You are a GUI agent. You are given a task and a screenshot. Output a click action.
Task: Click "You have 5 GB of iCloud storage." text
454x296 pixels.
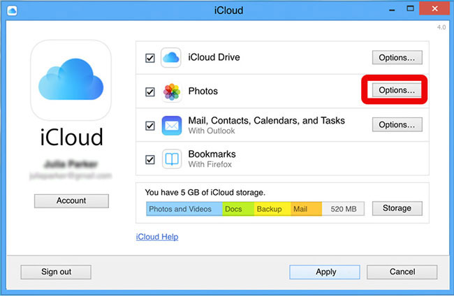point(205,193)
